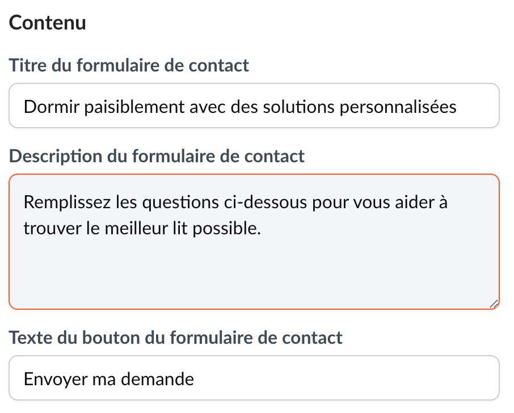Focus the contact form title field
514x413 pixels.
pos(254,106)
